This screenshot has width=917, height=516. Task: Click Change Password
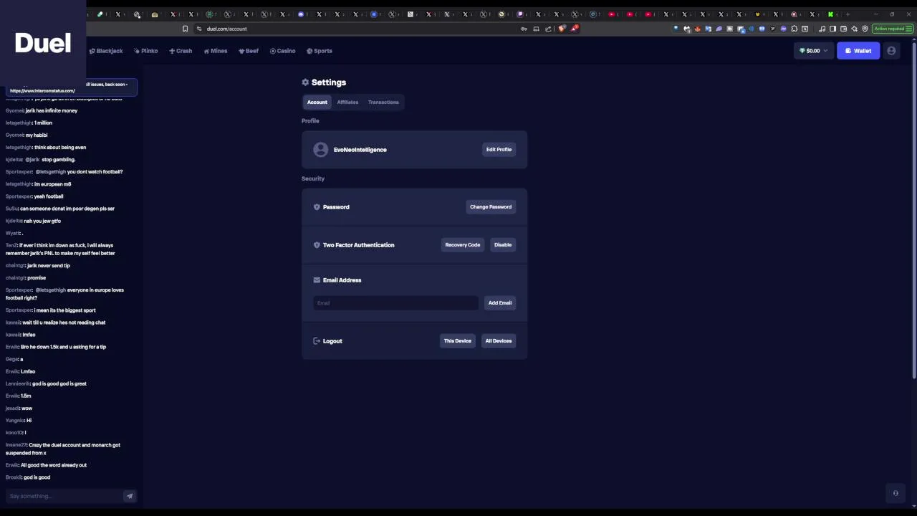pyautogui.click(x=491, y=207)
